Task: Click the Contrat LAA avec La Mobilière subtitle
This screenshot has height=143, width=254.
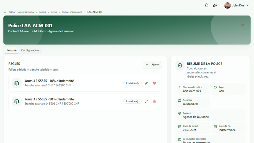Action: pos(41,31)
